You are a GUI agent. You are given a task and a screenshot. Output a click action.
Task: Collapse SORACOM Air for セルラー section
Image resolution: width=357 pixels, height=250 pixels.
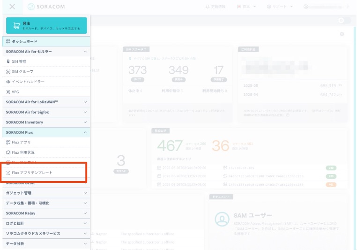click(x=46, y=52)
